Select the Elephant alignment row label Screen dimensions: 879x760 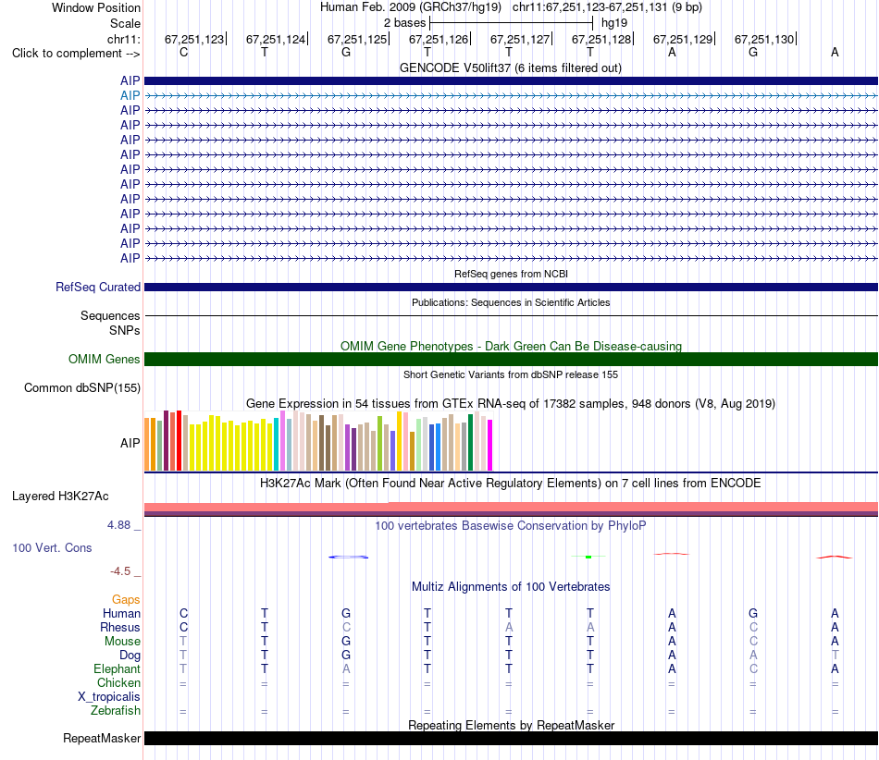click(118, 668)
